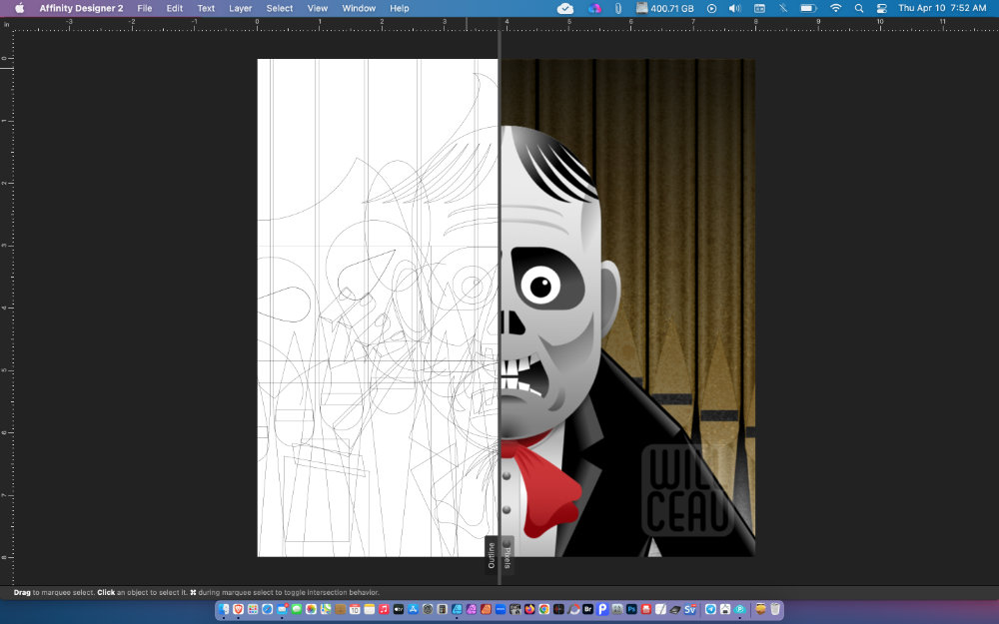Launch Affinity Photo from the Dock
This screenshot has width=999, height=624.
coord(472,609)
